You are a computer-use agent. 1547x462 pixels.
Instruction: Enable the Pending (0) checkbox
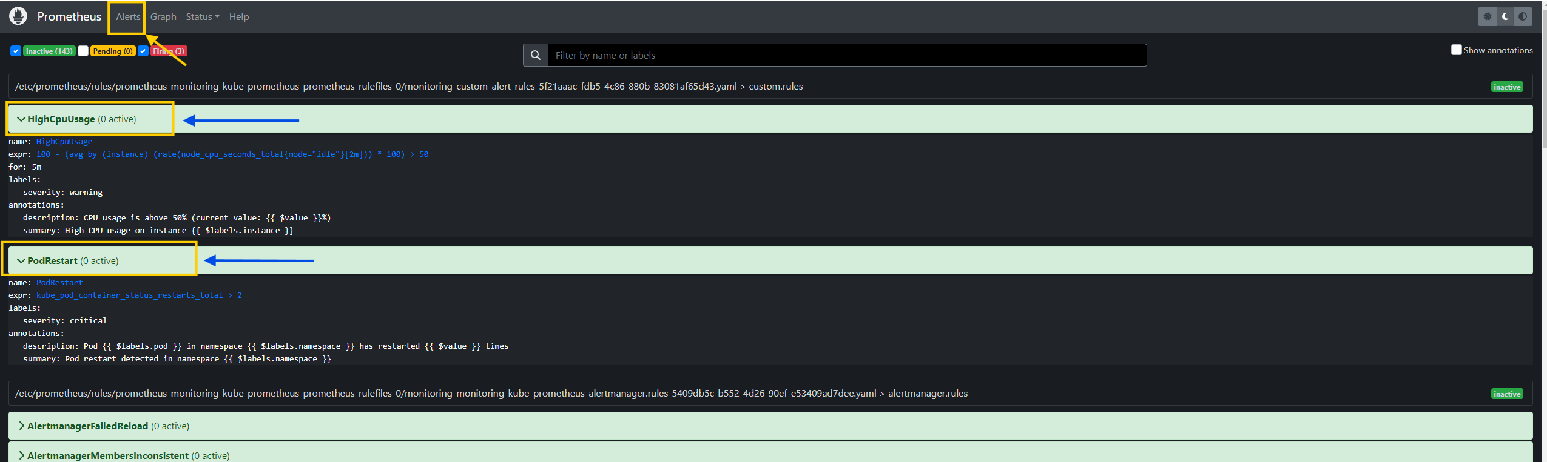(83, 51)
